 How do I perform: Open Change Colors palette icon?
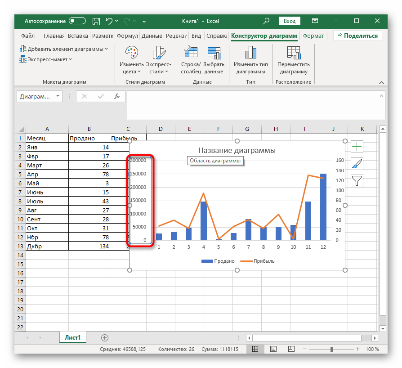131,53
